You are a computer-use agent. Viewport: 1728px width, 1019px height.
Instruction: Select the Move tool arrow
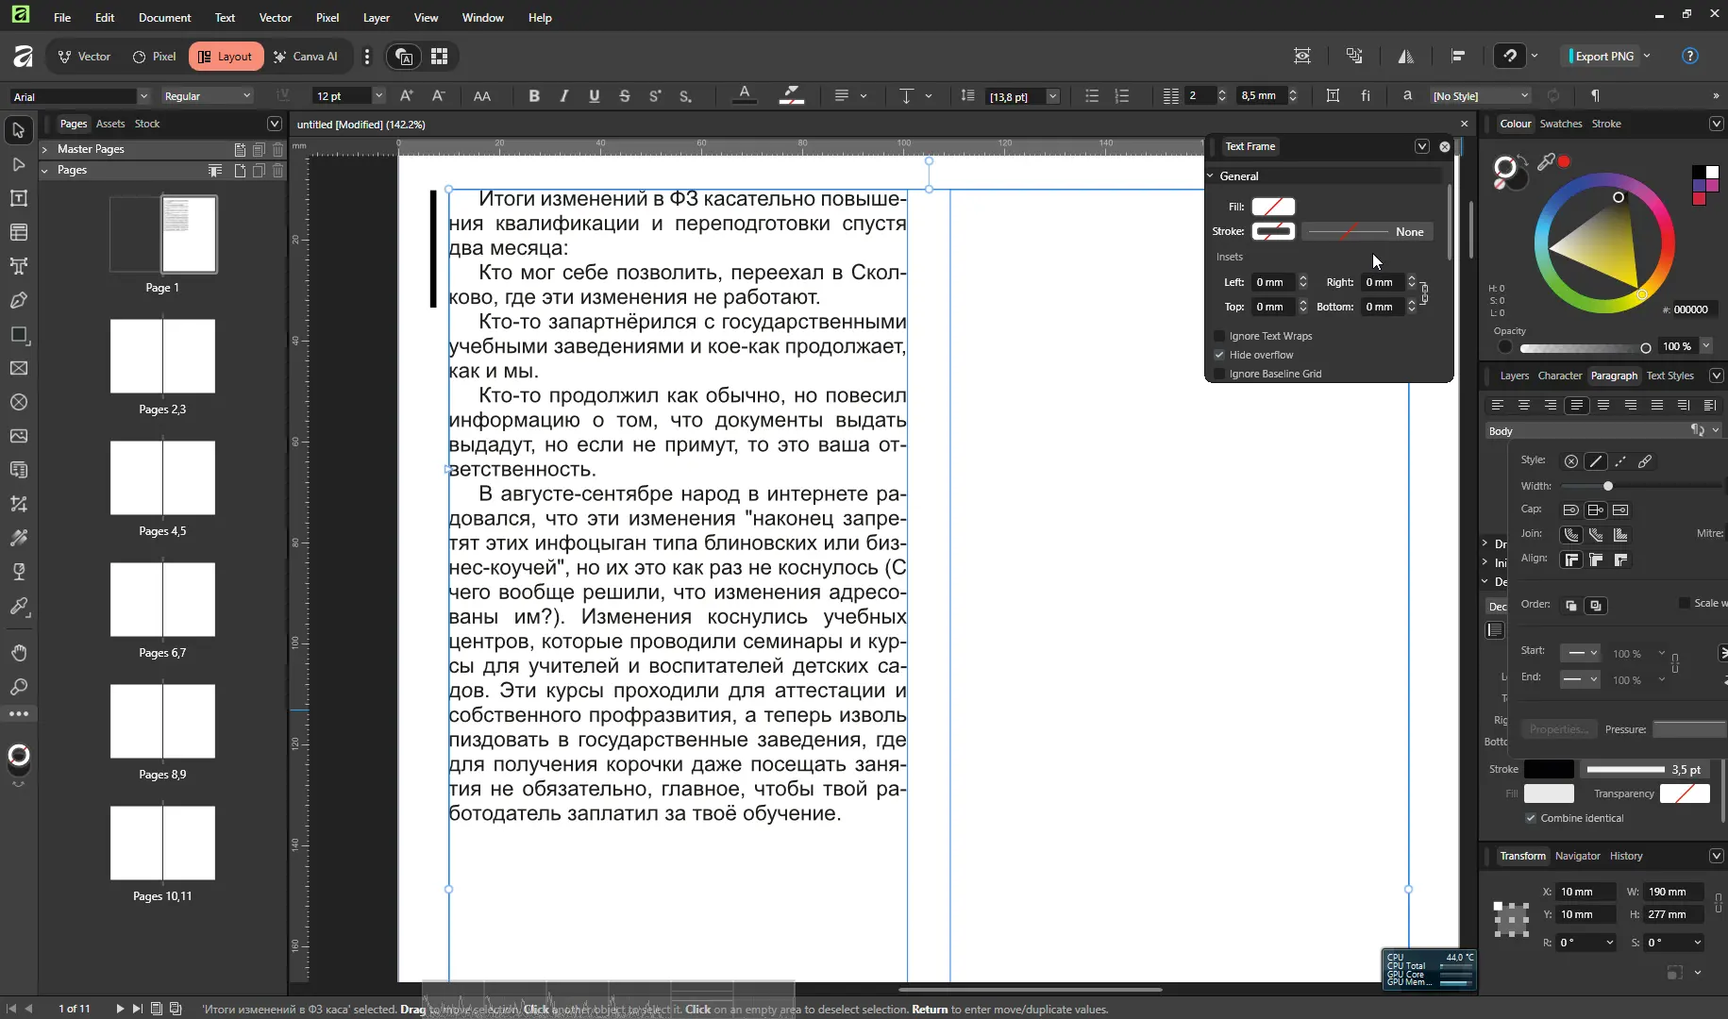pyautogui.click(x=18, y=130)
